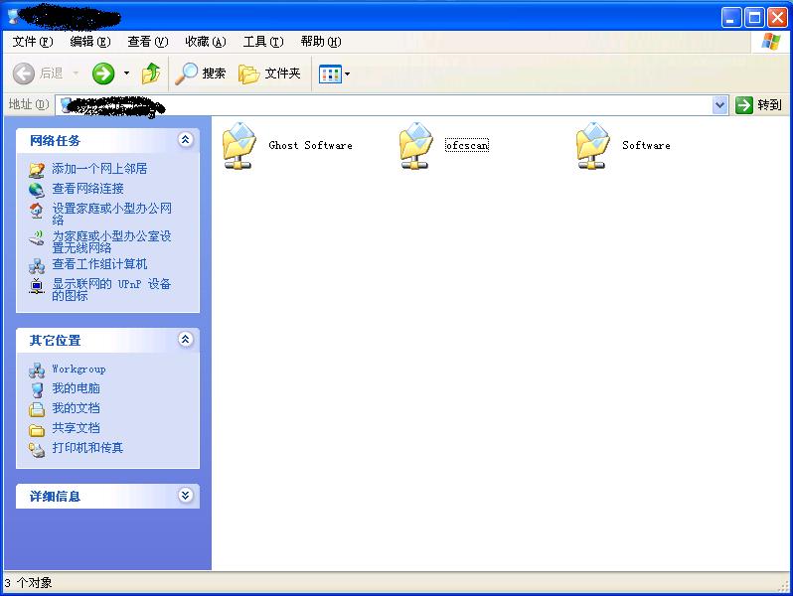Click the 为家庭或小型办公室设置无线网络 link

tap(111, 241)
